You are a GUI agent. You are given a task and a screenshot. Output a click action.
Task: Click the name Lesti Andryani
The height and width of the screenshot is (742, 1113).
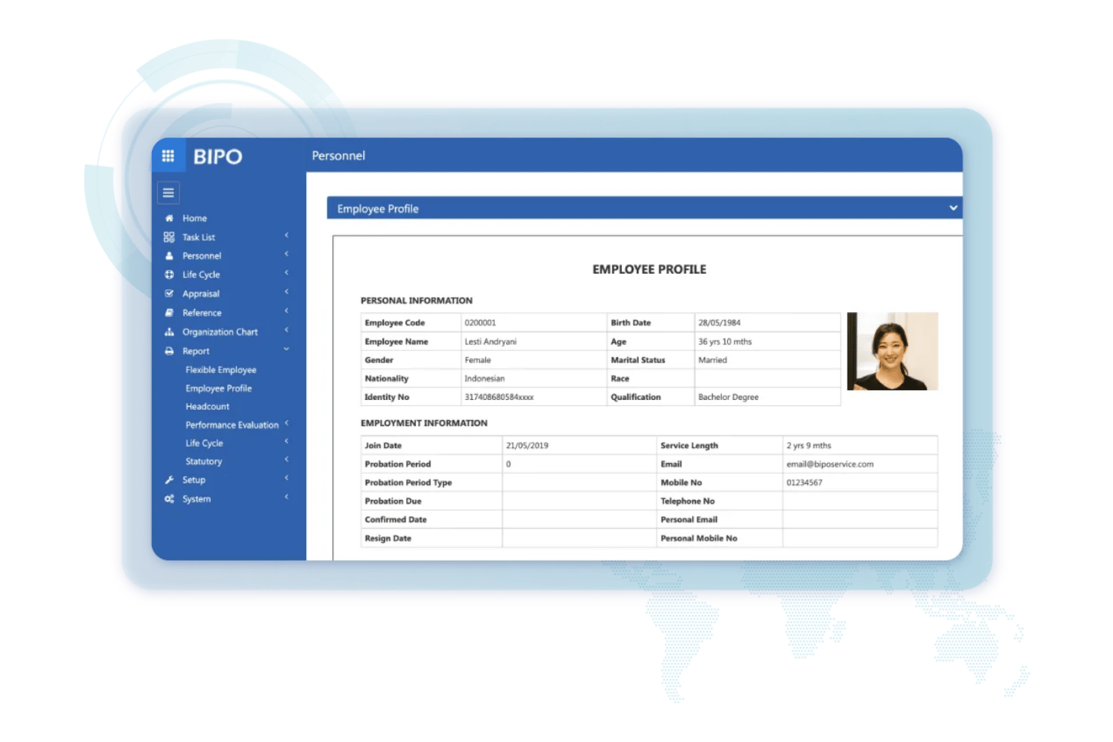point(491,341)
